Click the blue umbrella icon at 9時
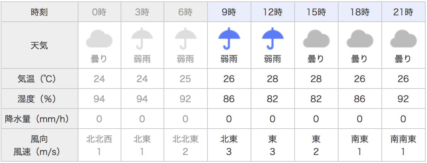This screenshot has height=163, width=427. 229,39
